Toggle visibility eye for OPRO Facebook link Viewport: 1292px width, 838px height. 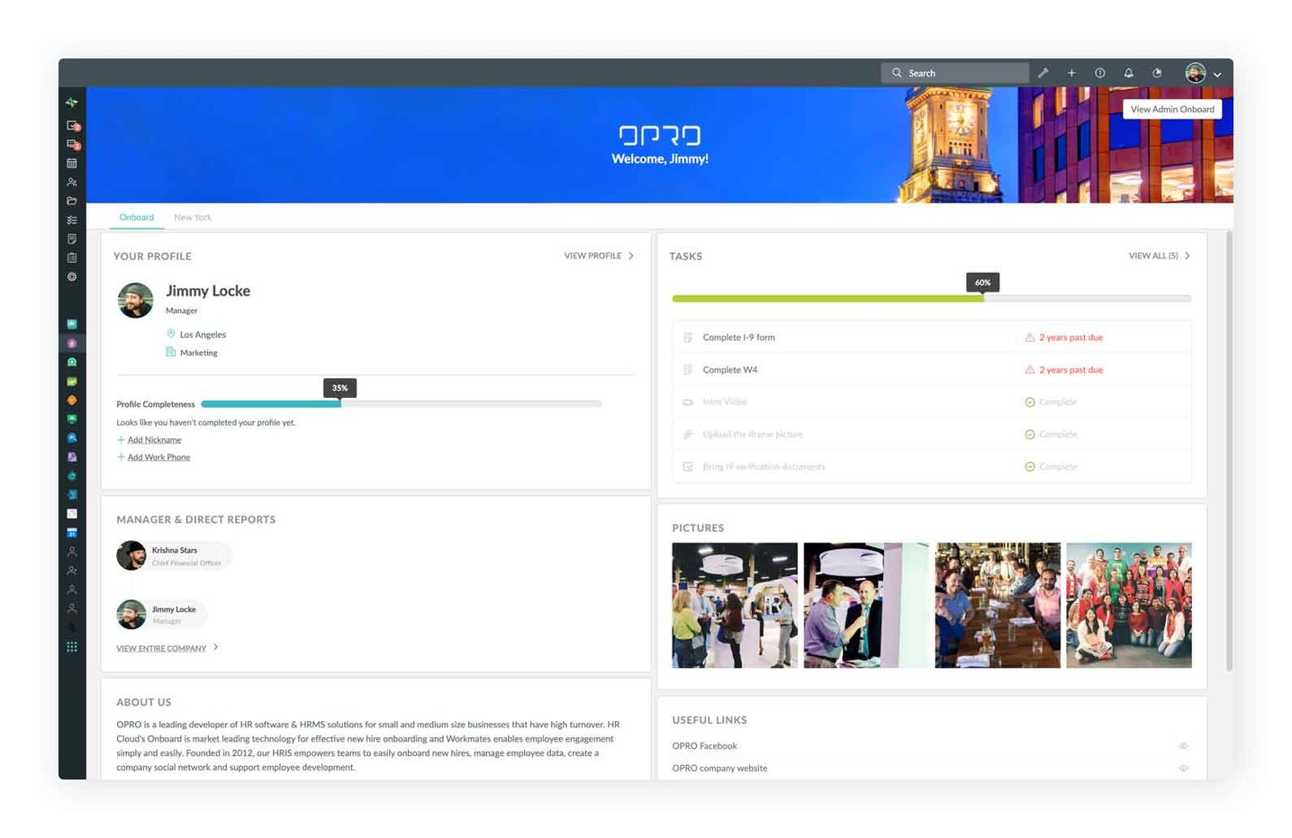[x=1183, y=746]
